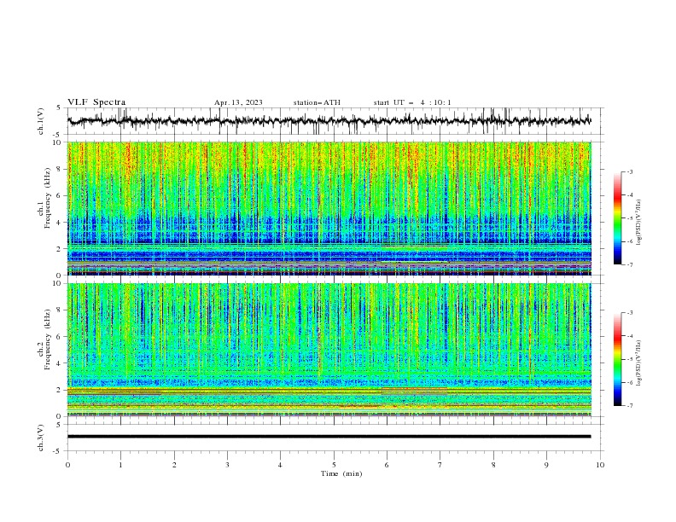Click the "-4" tick on the ch.2 color bar
676x522 pixels.
[x=630, y=336]
